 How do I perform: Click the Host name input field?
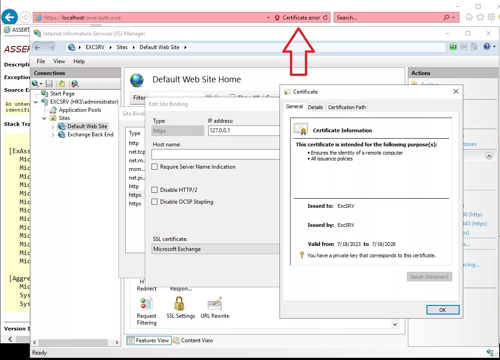pyautogui.click(x=216, y=154)
